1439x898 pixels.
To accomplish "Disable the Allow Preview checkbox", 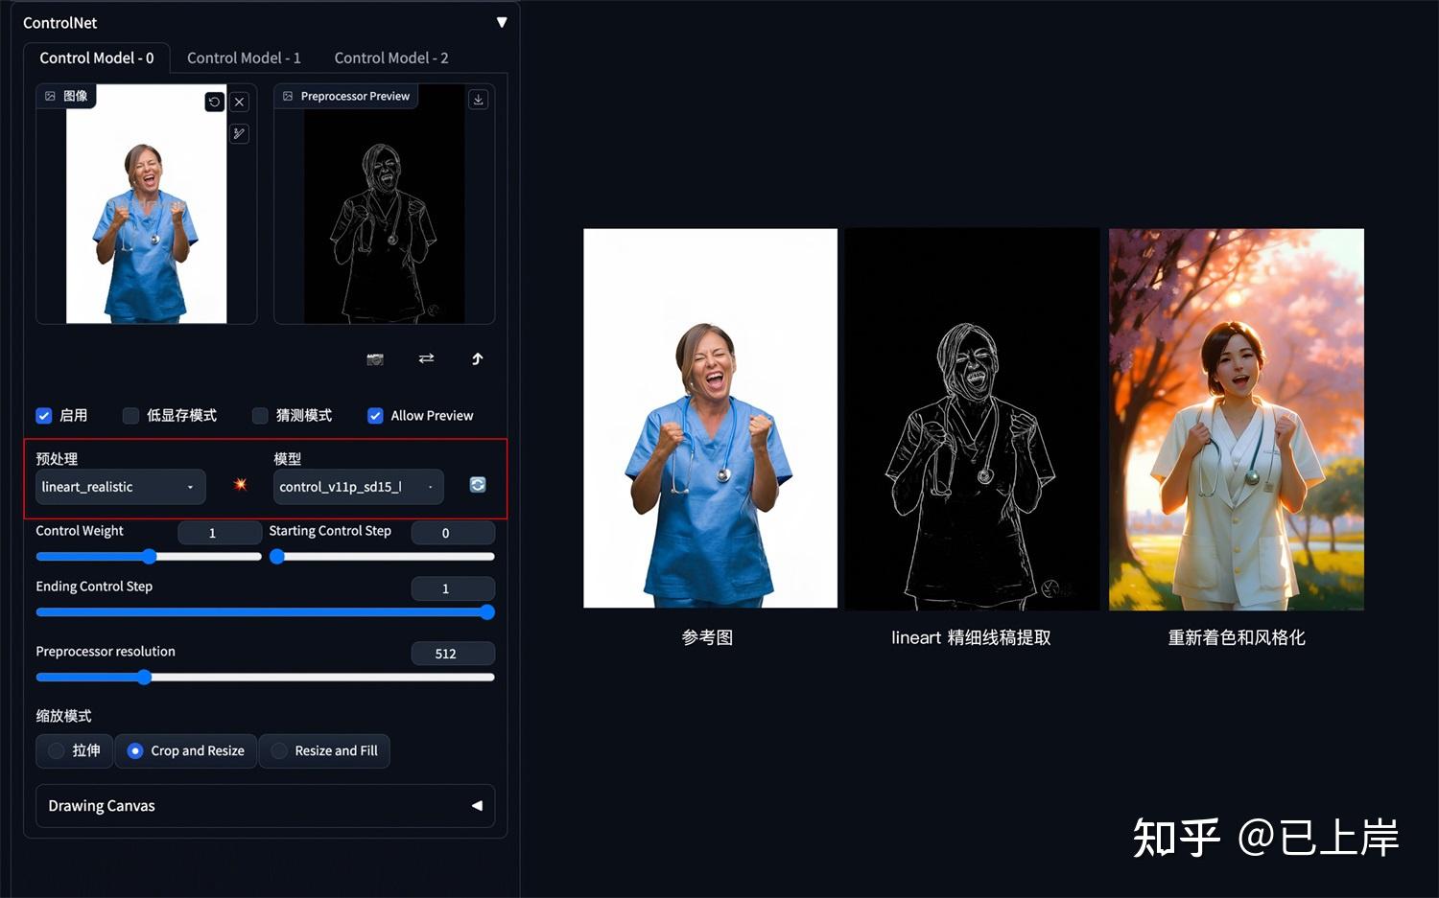I will tap(375, 415).
